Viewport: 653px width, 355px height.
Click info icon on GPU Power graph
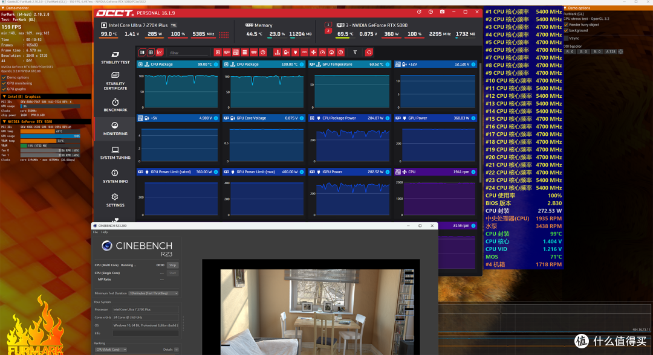click(473, 118)
